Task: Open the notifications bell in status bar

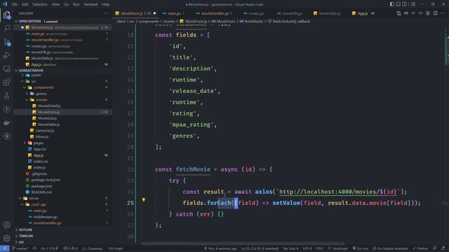Action: pyautogui.click(x=443, y=248)
